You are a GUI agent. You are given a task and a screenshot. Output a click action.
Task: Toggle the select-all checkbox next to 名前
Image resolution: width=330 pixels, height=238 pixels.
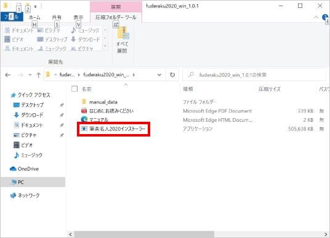(74, 89)
